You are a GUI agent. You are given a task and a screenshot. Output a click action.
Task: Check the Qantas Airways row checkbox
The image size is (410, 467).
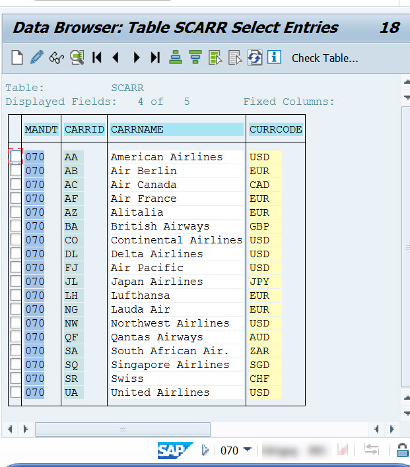(x=15, y=336)
